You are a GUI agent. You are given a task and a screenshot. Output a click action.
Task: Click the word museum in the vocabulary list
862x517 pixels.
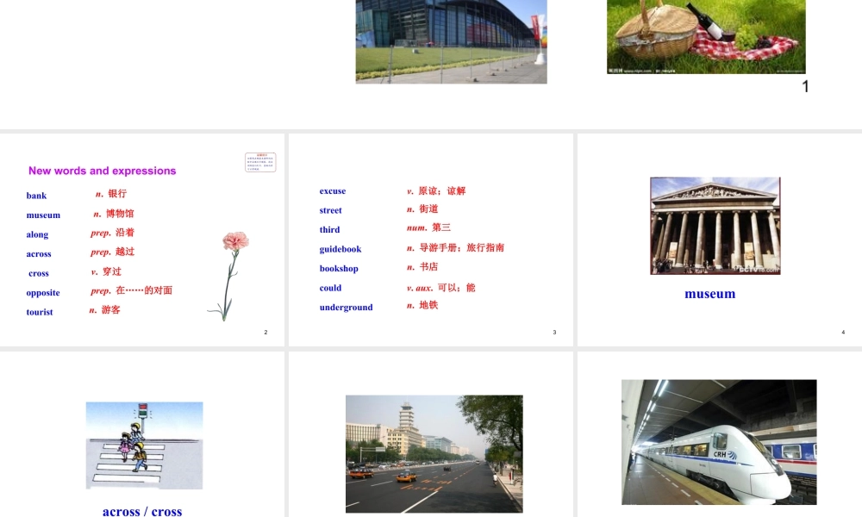click(x=45, y=215)
